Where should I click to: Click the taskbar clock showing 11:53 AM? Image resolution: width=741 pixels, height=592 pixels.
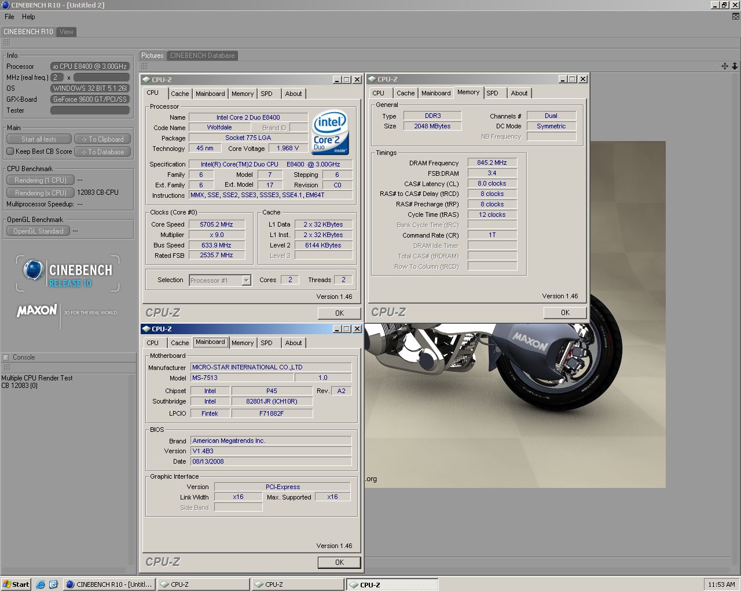pos(721,584)
